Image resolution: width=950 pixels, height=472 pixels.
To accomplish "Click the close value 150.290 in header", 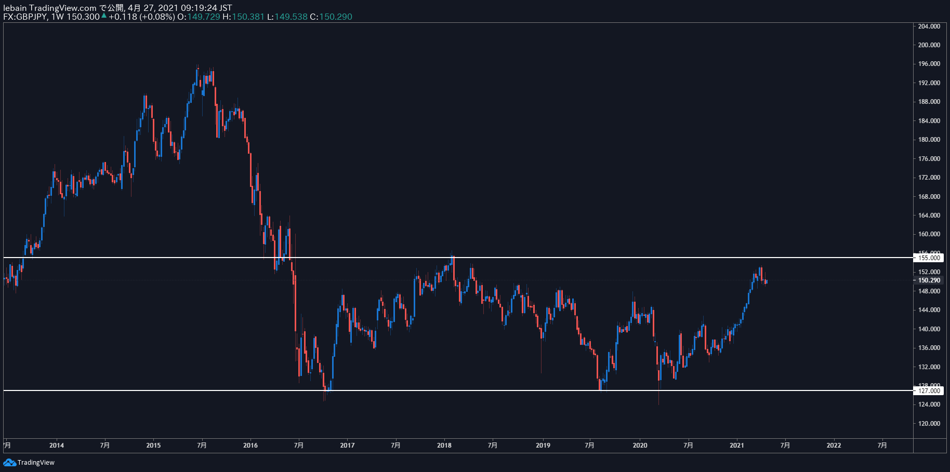I will pos(336,17).
